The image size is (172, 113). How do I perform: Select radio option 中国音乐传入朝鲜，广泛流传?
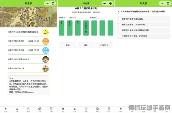click(x=143, y=36)
